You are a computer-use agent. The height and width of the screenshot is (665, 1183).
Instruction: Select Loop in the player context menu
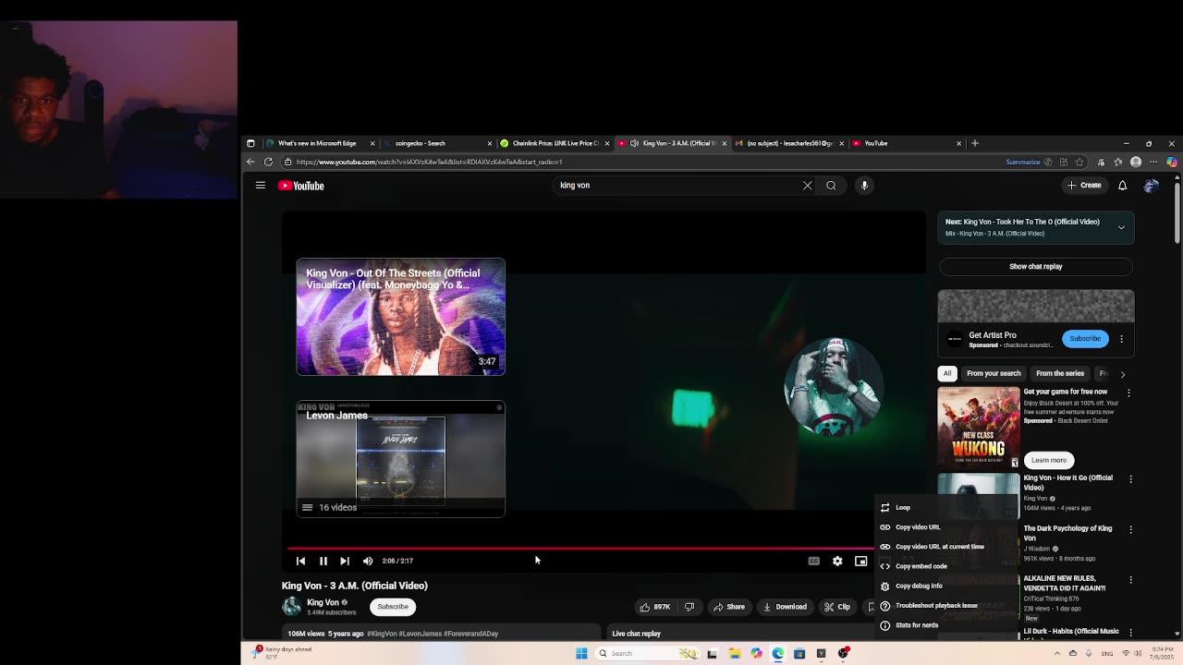pos(945,507)
